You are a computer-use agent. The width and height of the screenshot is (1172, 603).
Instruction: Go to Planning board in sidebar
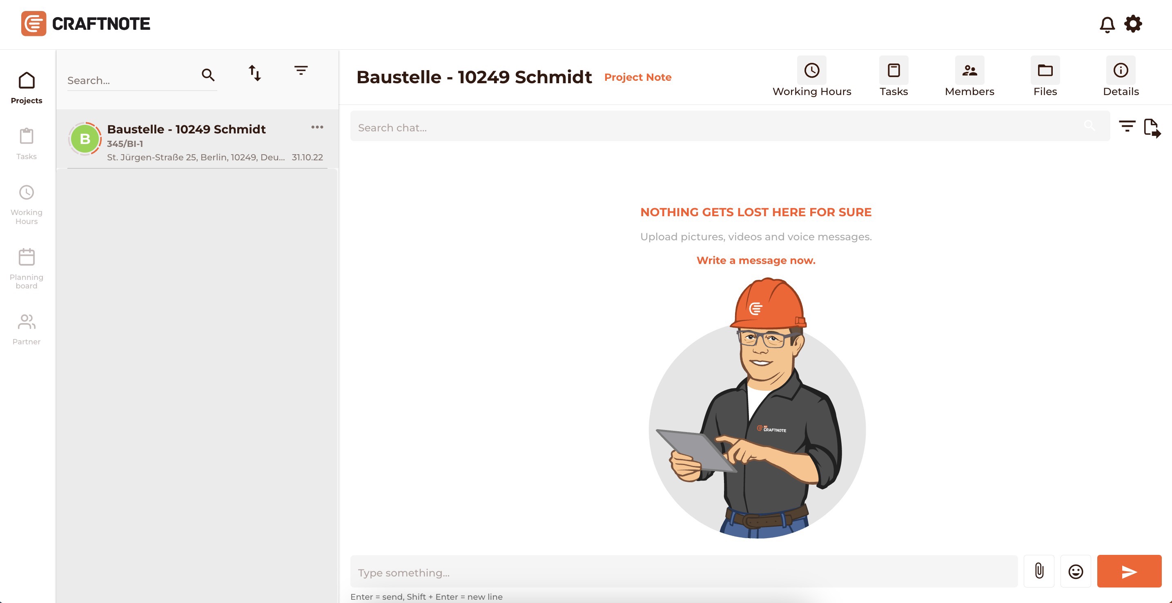[x=27, y=268]
